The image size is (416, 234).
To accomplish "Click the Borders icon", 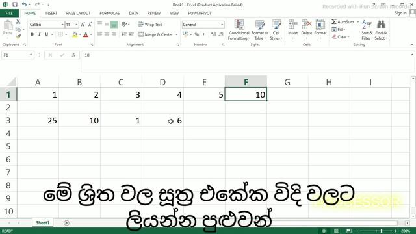I will [x=60, y=34].
